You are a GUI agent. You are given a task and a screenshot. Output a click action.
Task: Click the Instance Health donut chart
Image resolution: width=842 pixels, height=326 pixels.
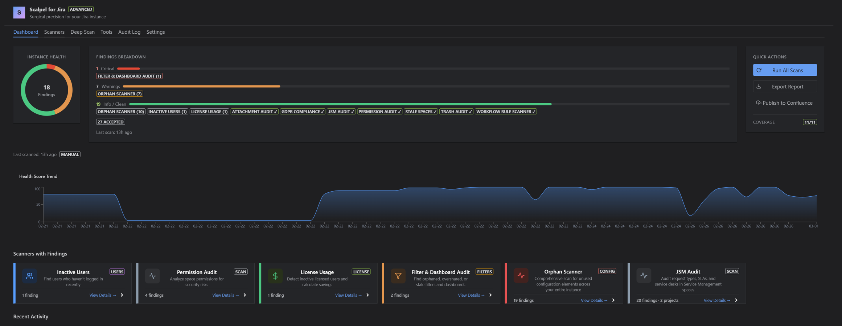(46, 90)
